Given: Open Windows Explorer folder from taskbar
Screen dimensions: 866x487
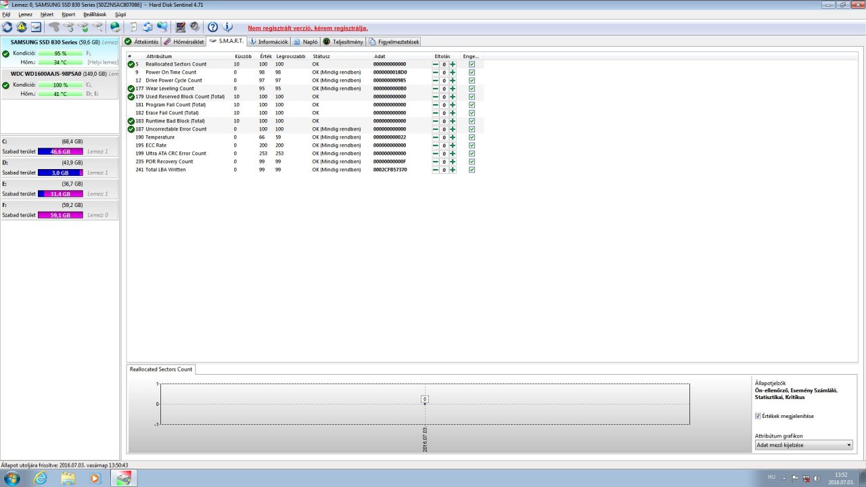Looking at the screenshot, I should point(68,478).
